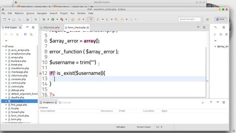Open the External Tools dropdown arrow

click(x=66, y=19)
